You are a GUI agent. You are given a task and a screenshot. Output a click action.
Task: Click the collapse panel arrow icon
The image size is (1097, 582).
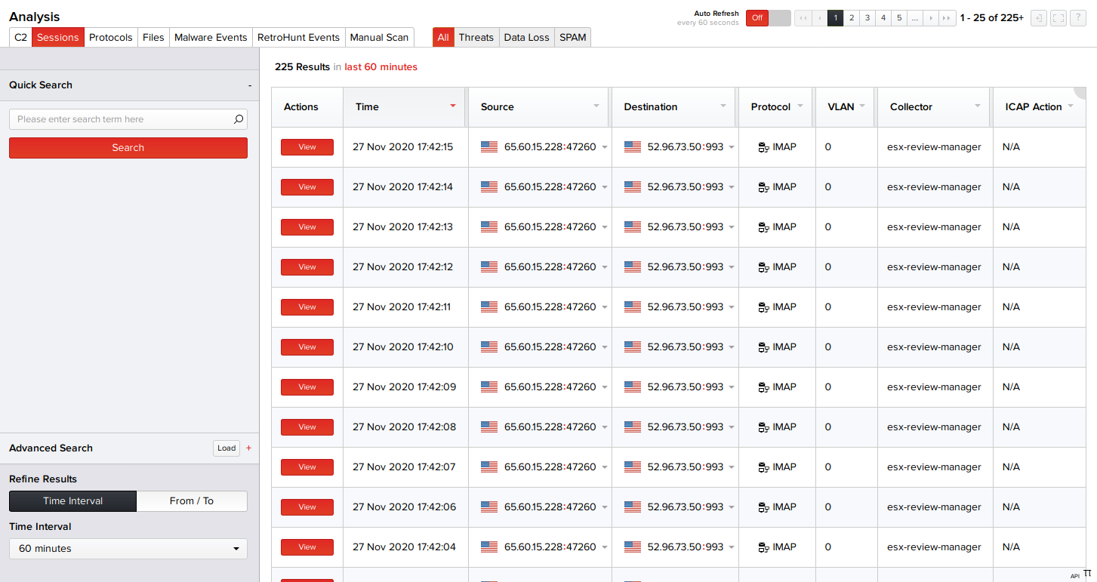[x=1039, y=18]
